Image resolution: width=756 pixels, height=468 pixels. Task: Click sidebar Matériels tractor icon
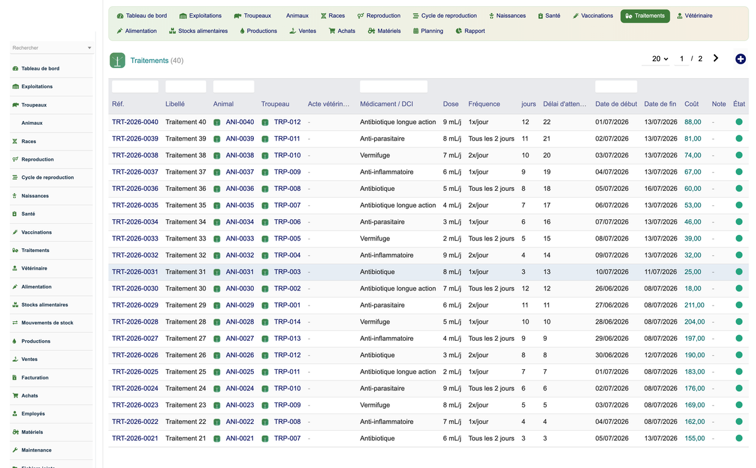(x=15, y=432)
